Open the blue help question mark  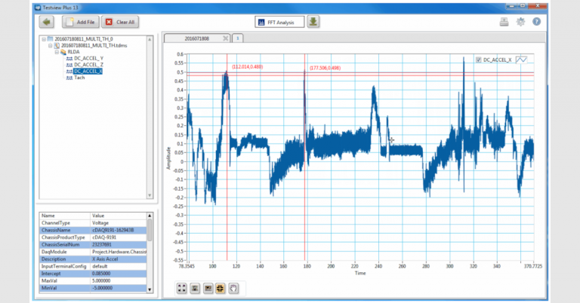pyautogui.click(x=536, y=22)
